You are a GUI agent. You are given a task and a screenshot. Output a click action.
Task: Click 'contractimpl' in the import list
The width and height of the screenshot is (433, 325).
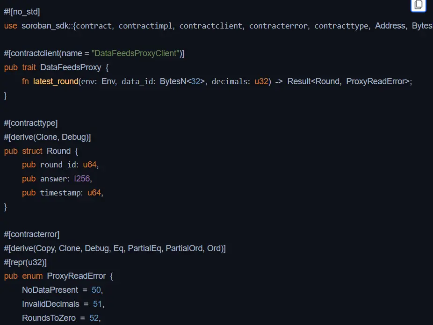pos(145,26)
